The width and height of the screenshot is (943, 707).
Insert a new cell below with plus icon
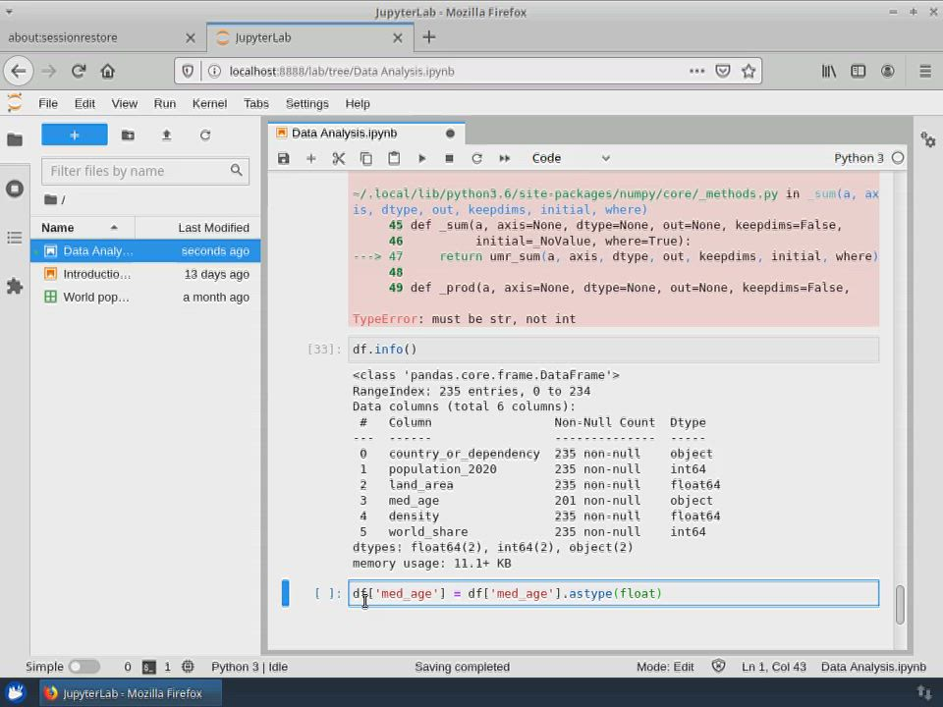tap(311, 158)
